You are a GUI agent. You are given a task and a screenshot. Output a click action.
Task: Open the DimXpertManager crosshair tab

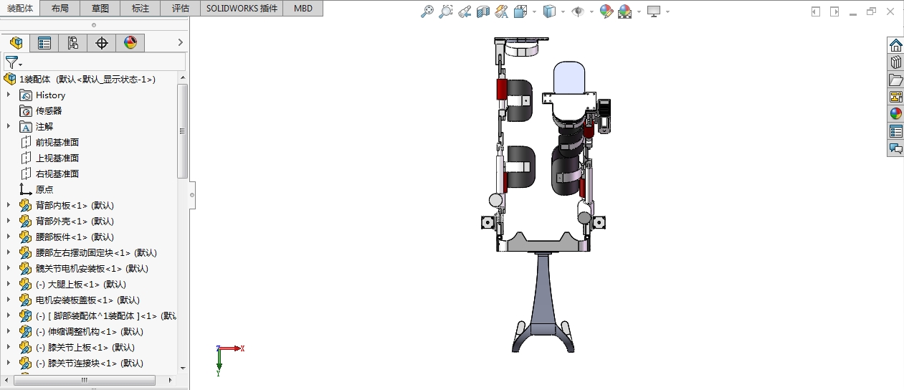click(x=102, y=43)
